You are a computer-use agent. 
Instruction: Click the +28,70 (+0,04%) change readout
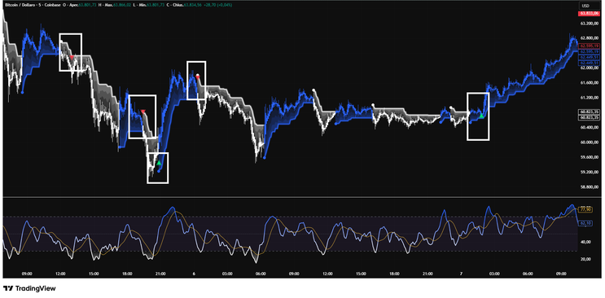click(217, 5)
